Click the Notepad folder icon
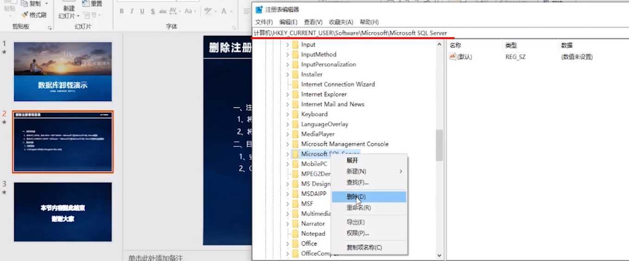This screenshot has width=629, height=261. (295, 234)
